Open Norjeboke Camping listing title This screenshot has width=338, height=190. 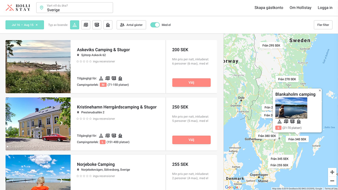(x=96, y=164)
